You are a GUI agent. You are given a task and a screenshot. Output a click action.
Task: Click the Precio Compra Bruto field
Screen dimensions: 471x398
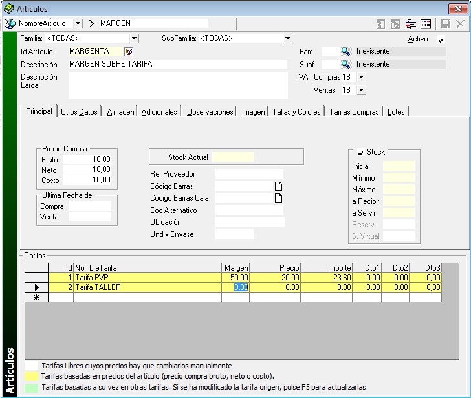(87, 159)
